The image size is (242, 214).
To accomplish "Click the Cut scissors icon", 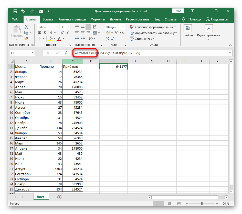I will (x=26, y=27).
